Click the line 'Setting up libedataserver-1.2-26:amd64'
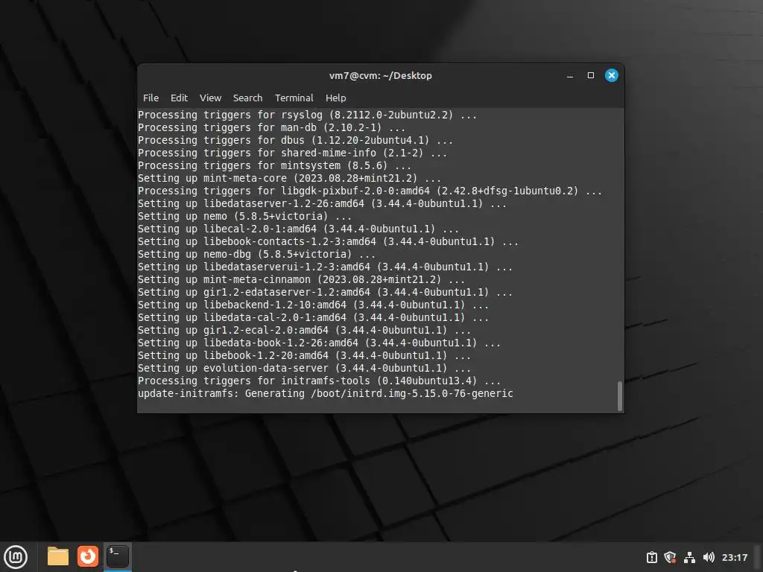 (x=322, y=203)
